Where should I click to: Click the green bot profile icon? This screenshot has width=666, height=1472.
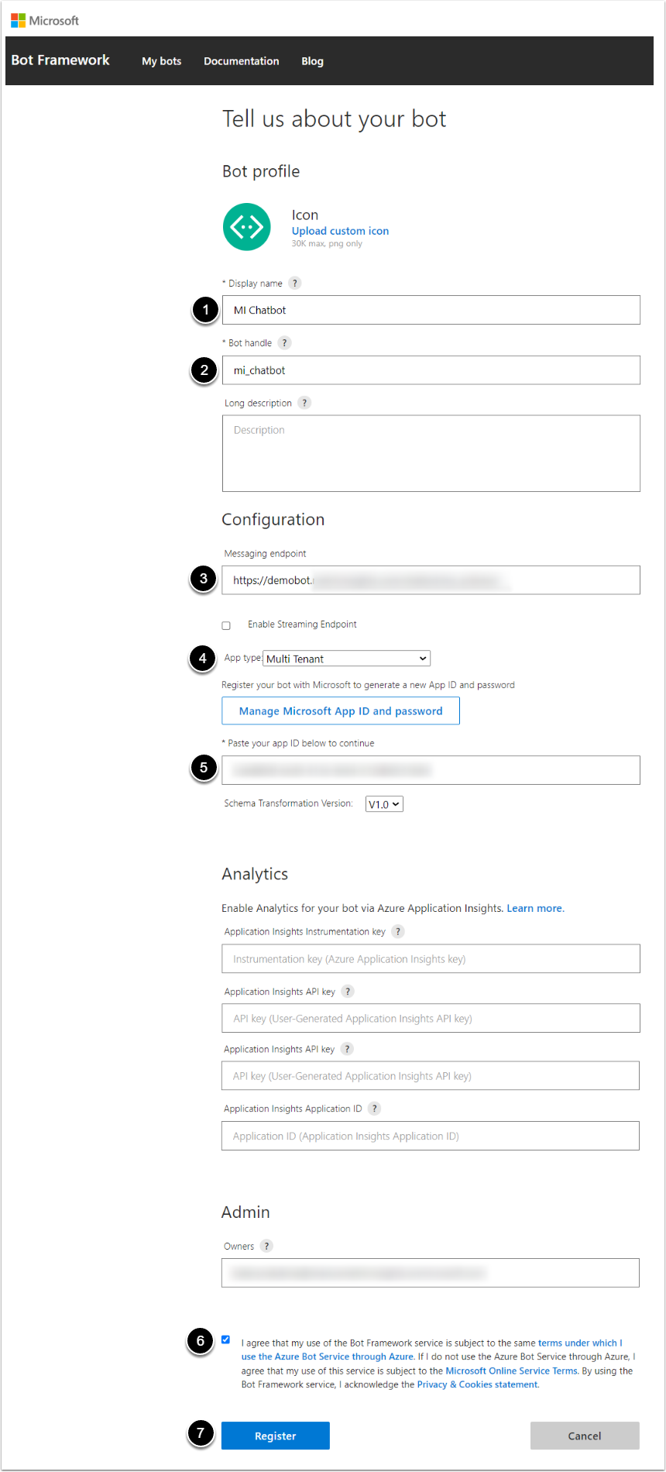pos(246,227)
